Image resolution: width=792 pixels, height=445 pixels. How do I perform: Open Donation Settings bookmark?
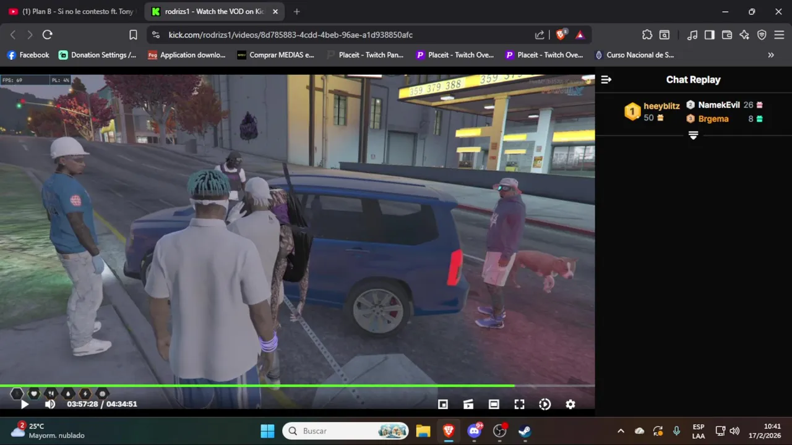pyautogui.click(x=98, y=55)
